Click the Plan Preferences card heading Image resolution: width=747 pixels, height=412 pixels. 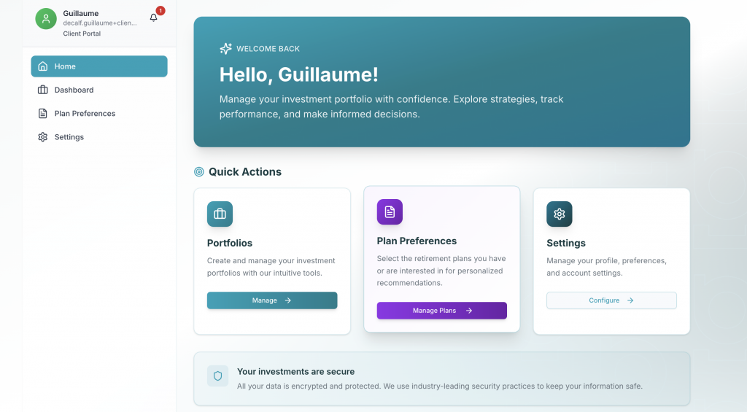[x=417, y=241]
